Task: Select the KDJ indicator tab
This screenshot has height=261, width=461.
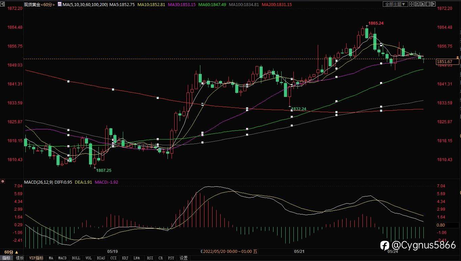Action: pyautogui.click(x=125, y=258)
